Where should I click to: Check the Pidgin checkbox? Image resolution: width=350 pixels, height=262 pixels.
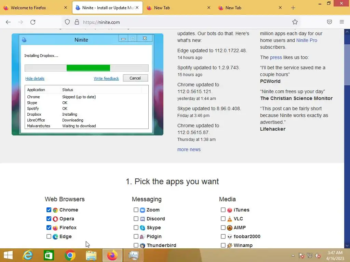(136, 237)
